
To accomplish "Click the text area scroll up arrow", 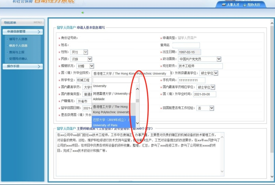I will (x=222, y=137).
